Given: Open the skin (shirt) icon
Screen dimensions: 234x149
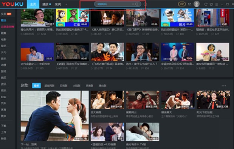Looking at the screenshot, I should click(x=211, y=4).
